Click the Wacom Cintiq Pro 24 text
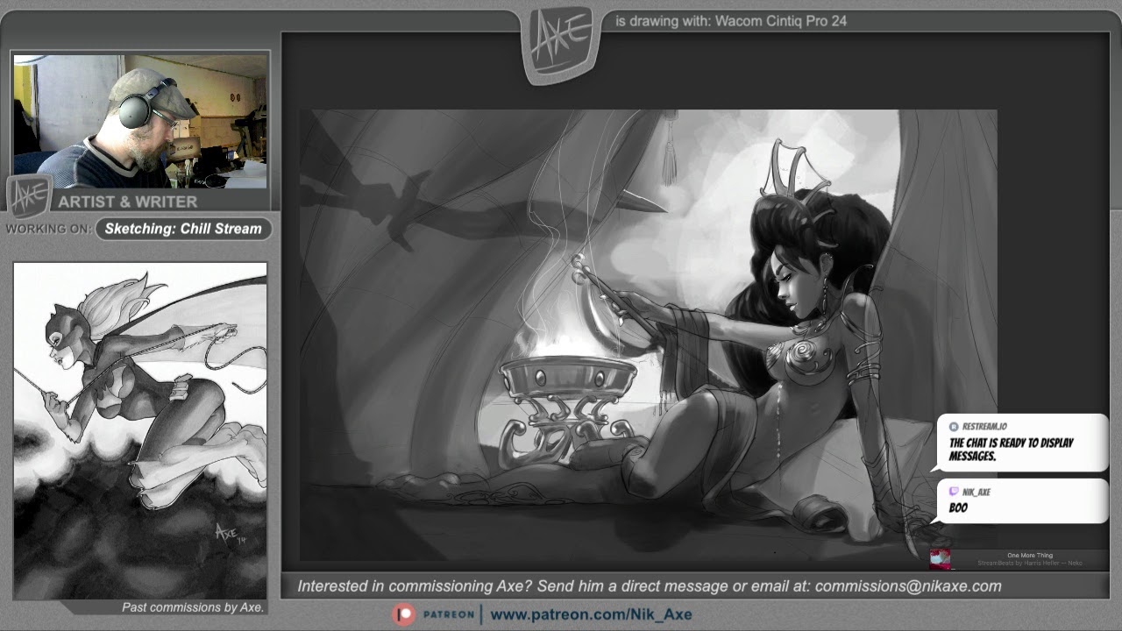The image size is (1122, 631). pyautogui.click(x=780, y=21)
